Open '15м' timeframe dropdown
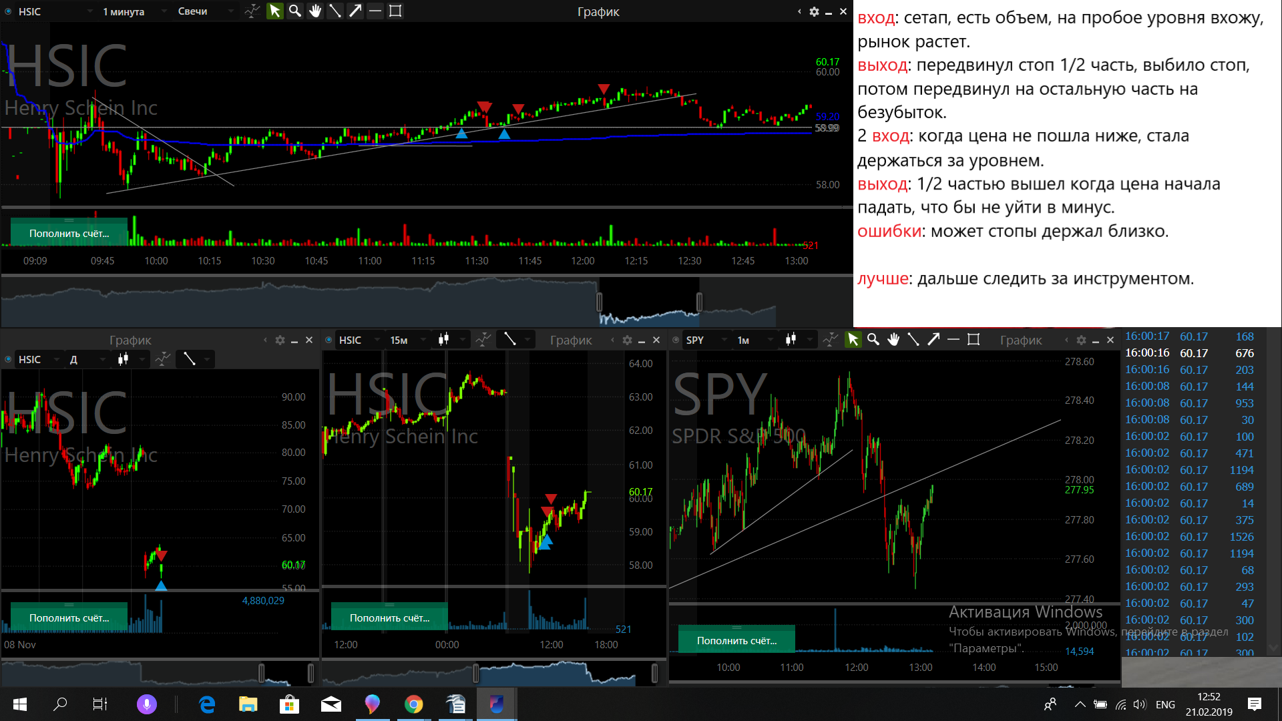This screenshot has height=721, width=1282. pos(407,340)
